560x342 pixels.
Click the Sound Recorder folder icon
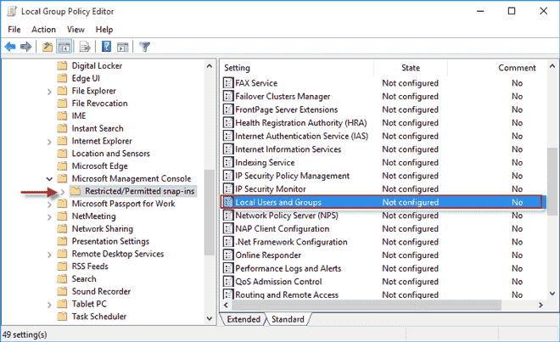tap(62, 291)
